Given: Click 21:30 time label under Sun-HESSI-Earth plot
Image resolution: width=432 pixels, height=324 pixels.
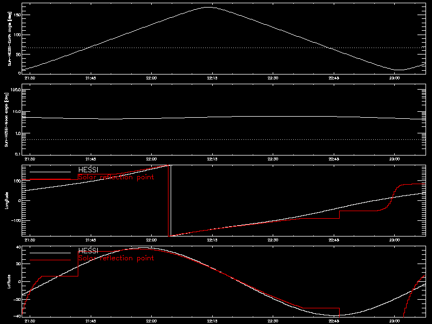Looking at the screenshot, I should [x=30, y=78].
